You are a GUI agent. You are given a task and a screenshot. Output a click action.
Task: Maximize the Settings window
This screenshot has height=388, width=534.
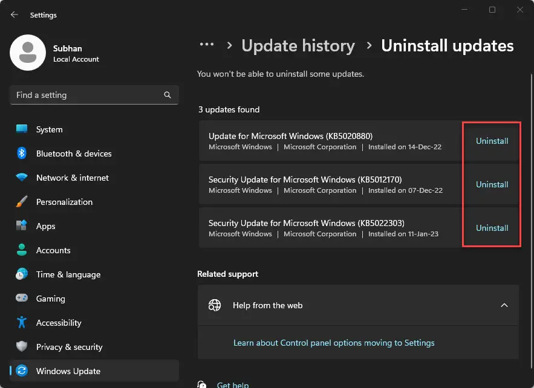[492, 10]
